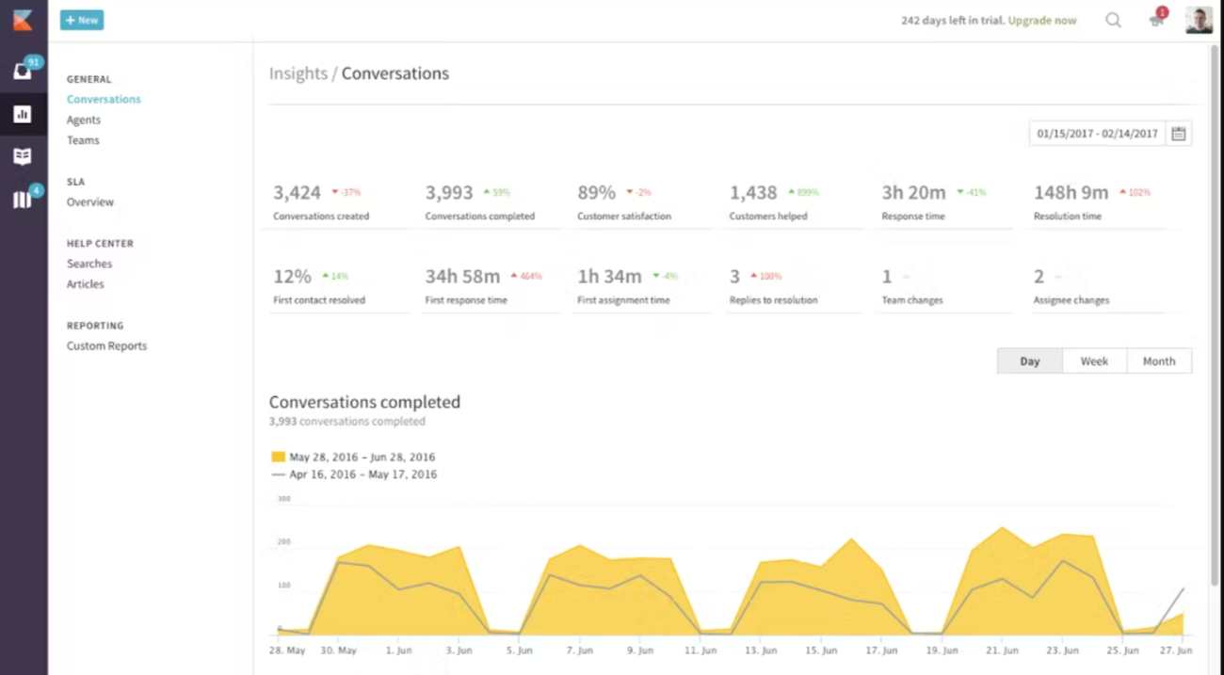This screenshot has width=1224, height=675.
Task: Open the Help Center book icon
Action: tap(23, 156)
